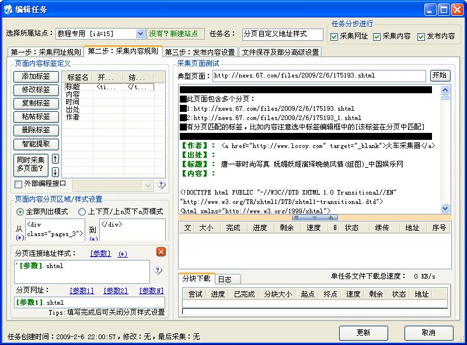Click the 粘帖标签 button
Image resolution: width=467 pixels, height=345 pixels.
(x=36, y=117)
